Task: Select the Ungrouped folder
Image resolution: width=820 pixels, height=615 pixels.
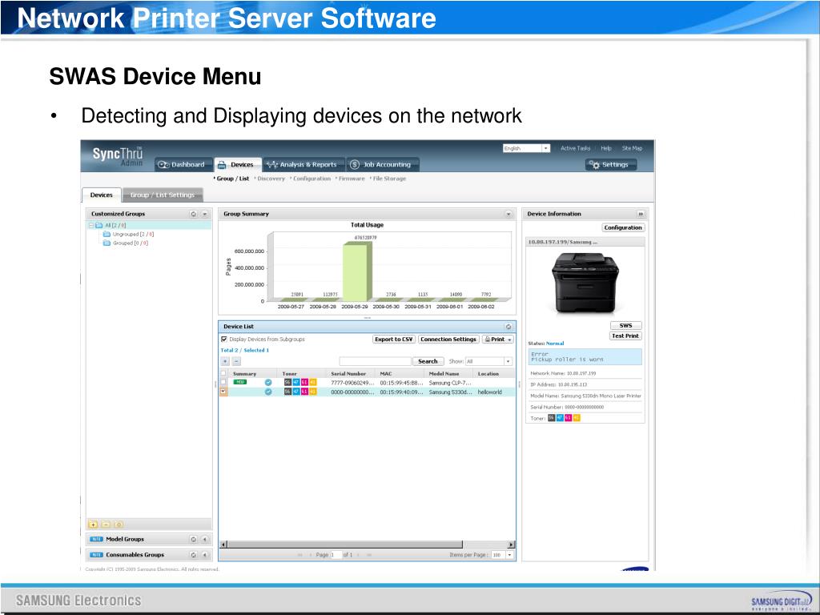Action: (x=128, y=235)
